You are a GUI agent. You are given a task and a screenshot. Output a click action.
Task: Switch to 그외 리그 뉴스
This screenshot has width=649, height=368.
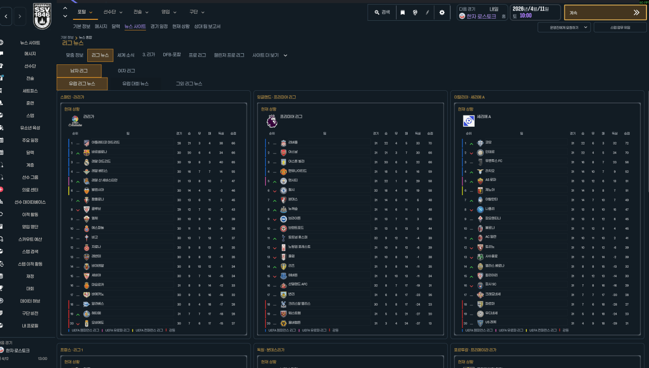point(189,84)
